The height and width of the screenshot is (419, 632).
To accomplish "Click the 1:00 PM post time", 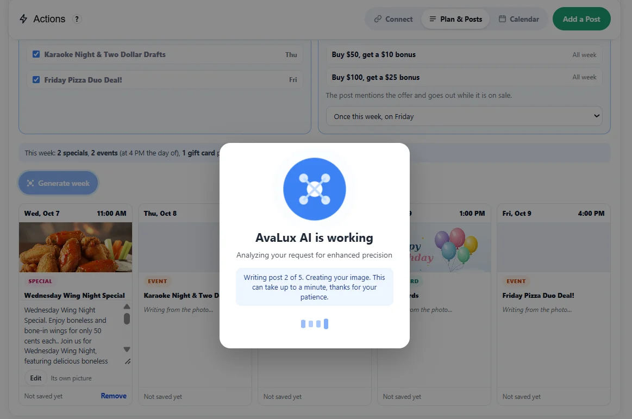I will (472, 214).
